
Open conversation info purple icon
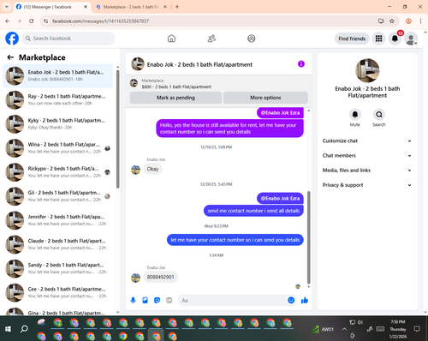(x=301, y=64)
